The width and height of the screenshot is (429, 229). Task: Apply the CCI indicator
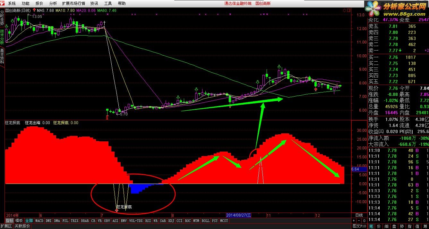click(x=179, y=221)
